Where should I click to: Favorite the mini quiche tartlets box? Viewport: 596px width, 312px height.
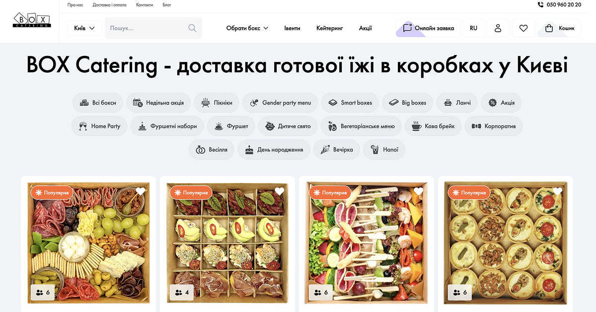click(558, 192)
